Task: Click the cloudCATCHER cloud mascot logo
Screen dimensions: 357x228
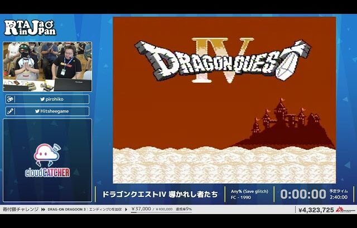Action: pyautogui.click(x=47, y=155)
